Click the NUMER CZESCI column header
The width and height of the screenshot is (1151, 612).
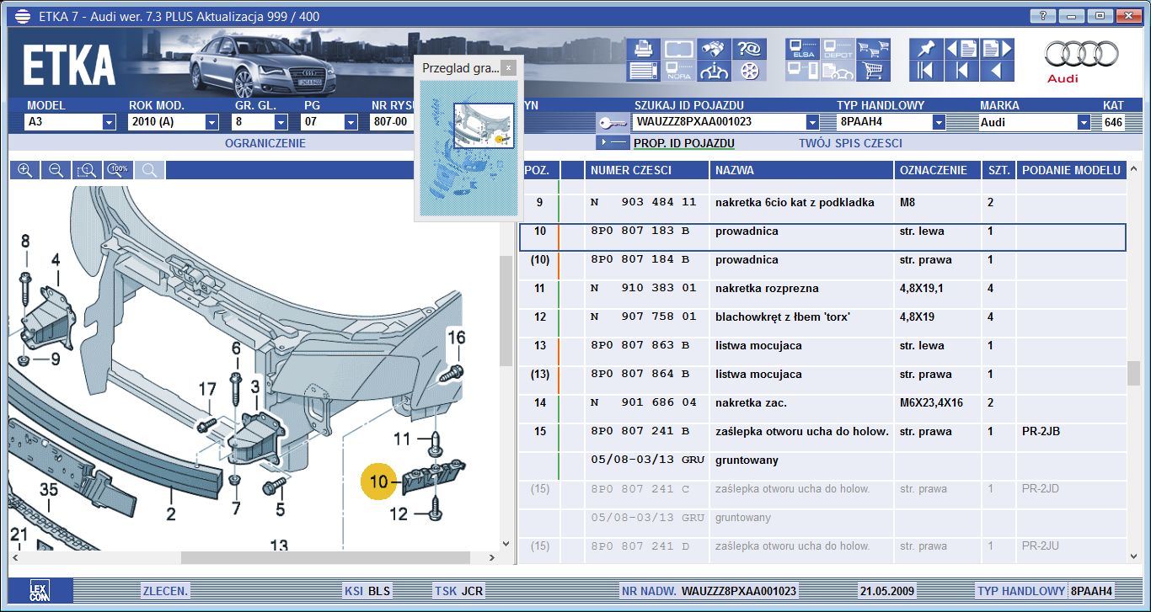click(646, 170)
